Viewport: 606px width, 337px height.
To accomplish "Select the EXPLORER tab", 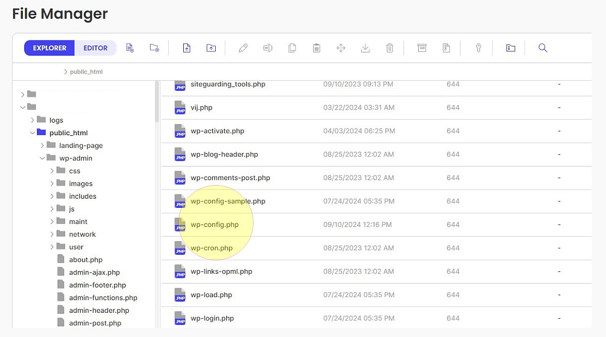I will click(x=49, y=47).
